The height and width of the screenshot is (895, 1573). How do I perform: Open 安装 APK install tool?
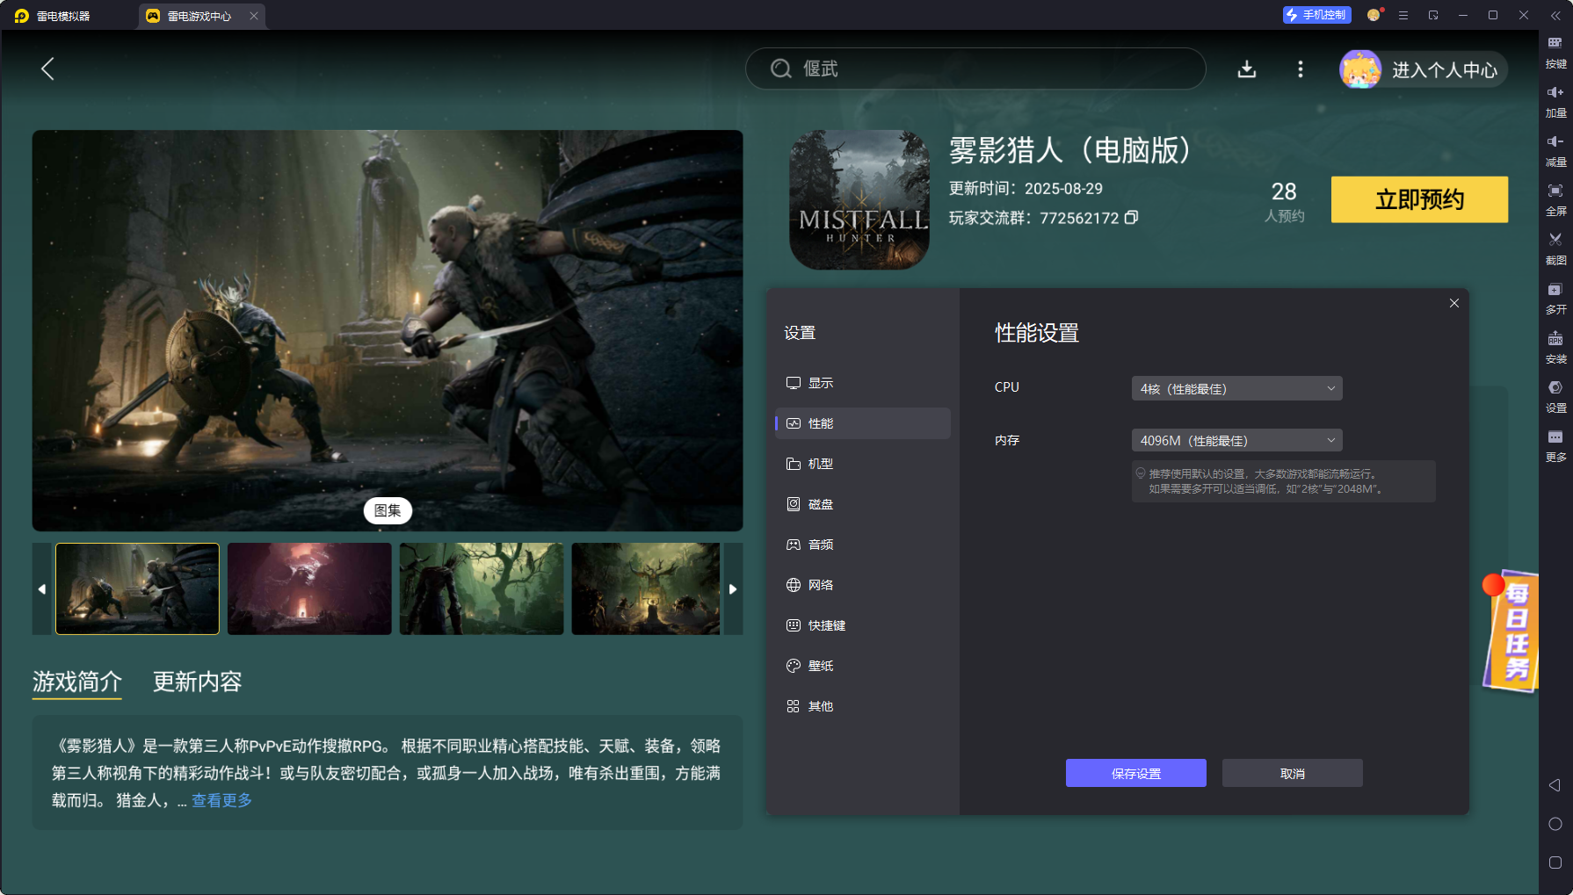coord(1555,348)
